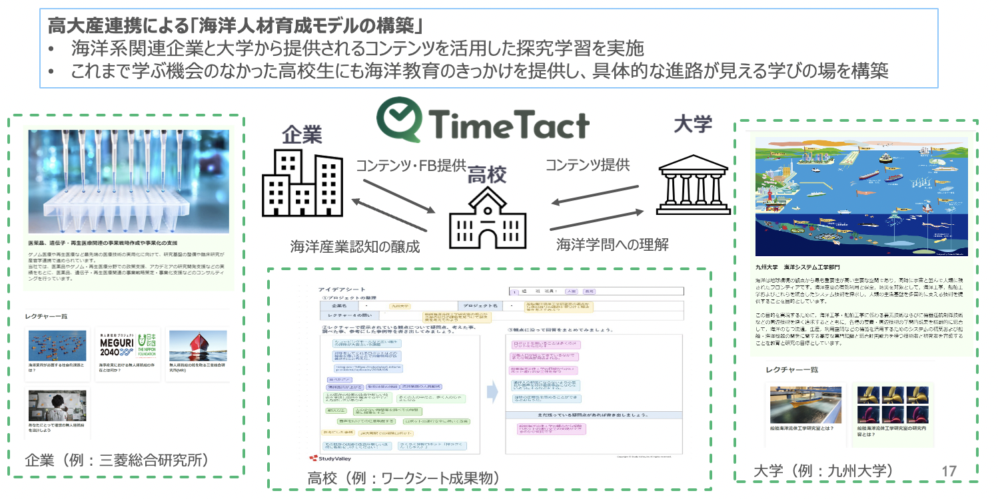998x499 pixels.
Task: Click the bullet 海洋系関連企業と大学から提供される
Action: [358, 49]
